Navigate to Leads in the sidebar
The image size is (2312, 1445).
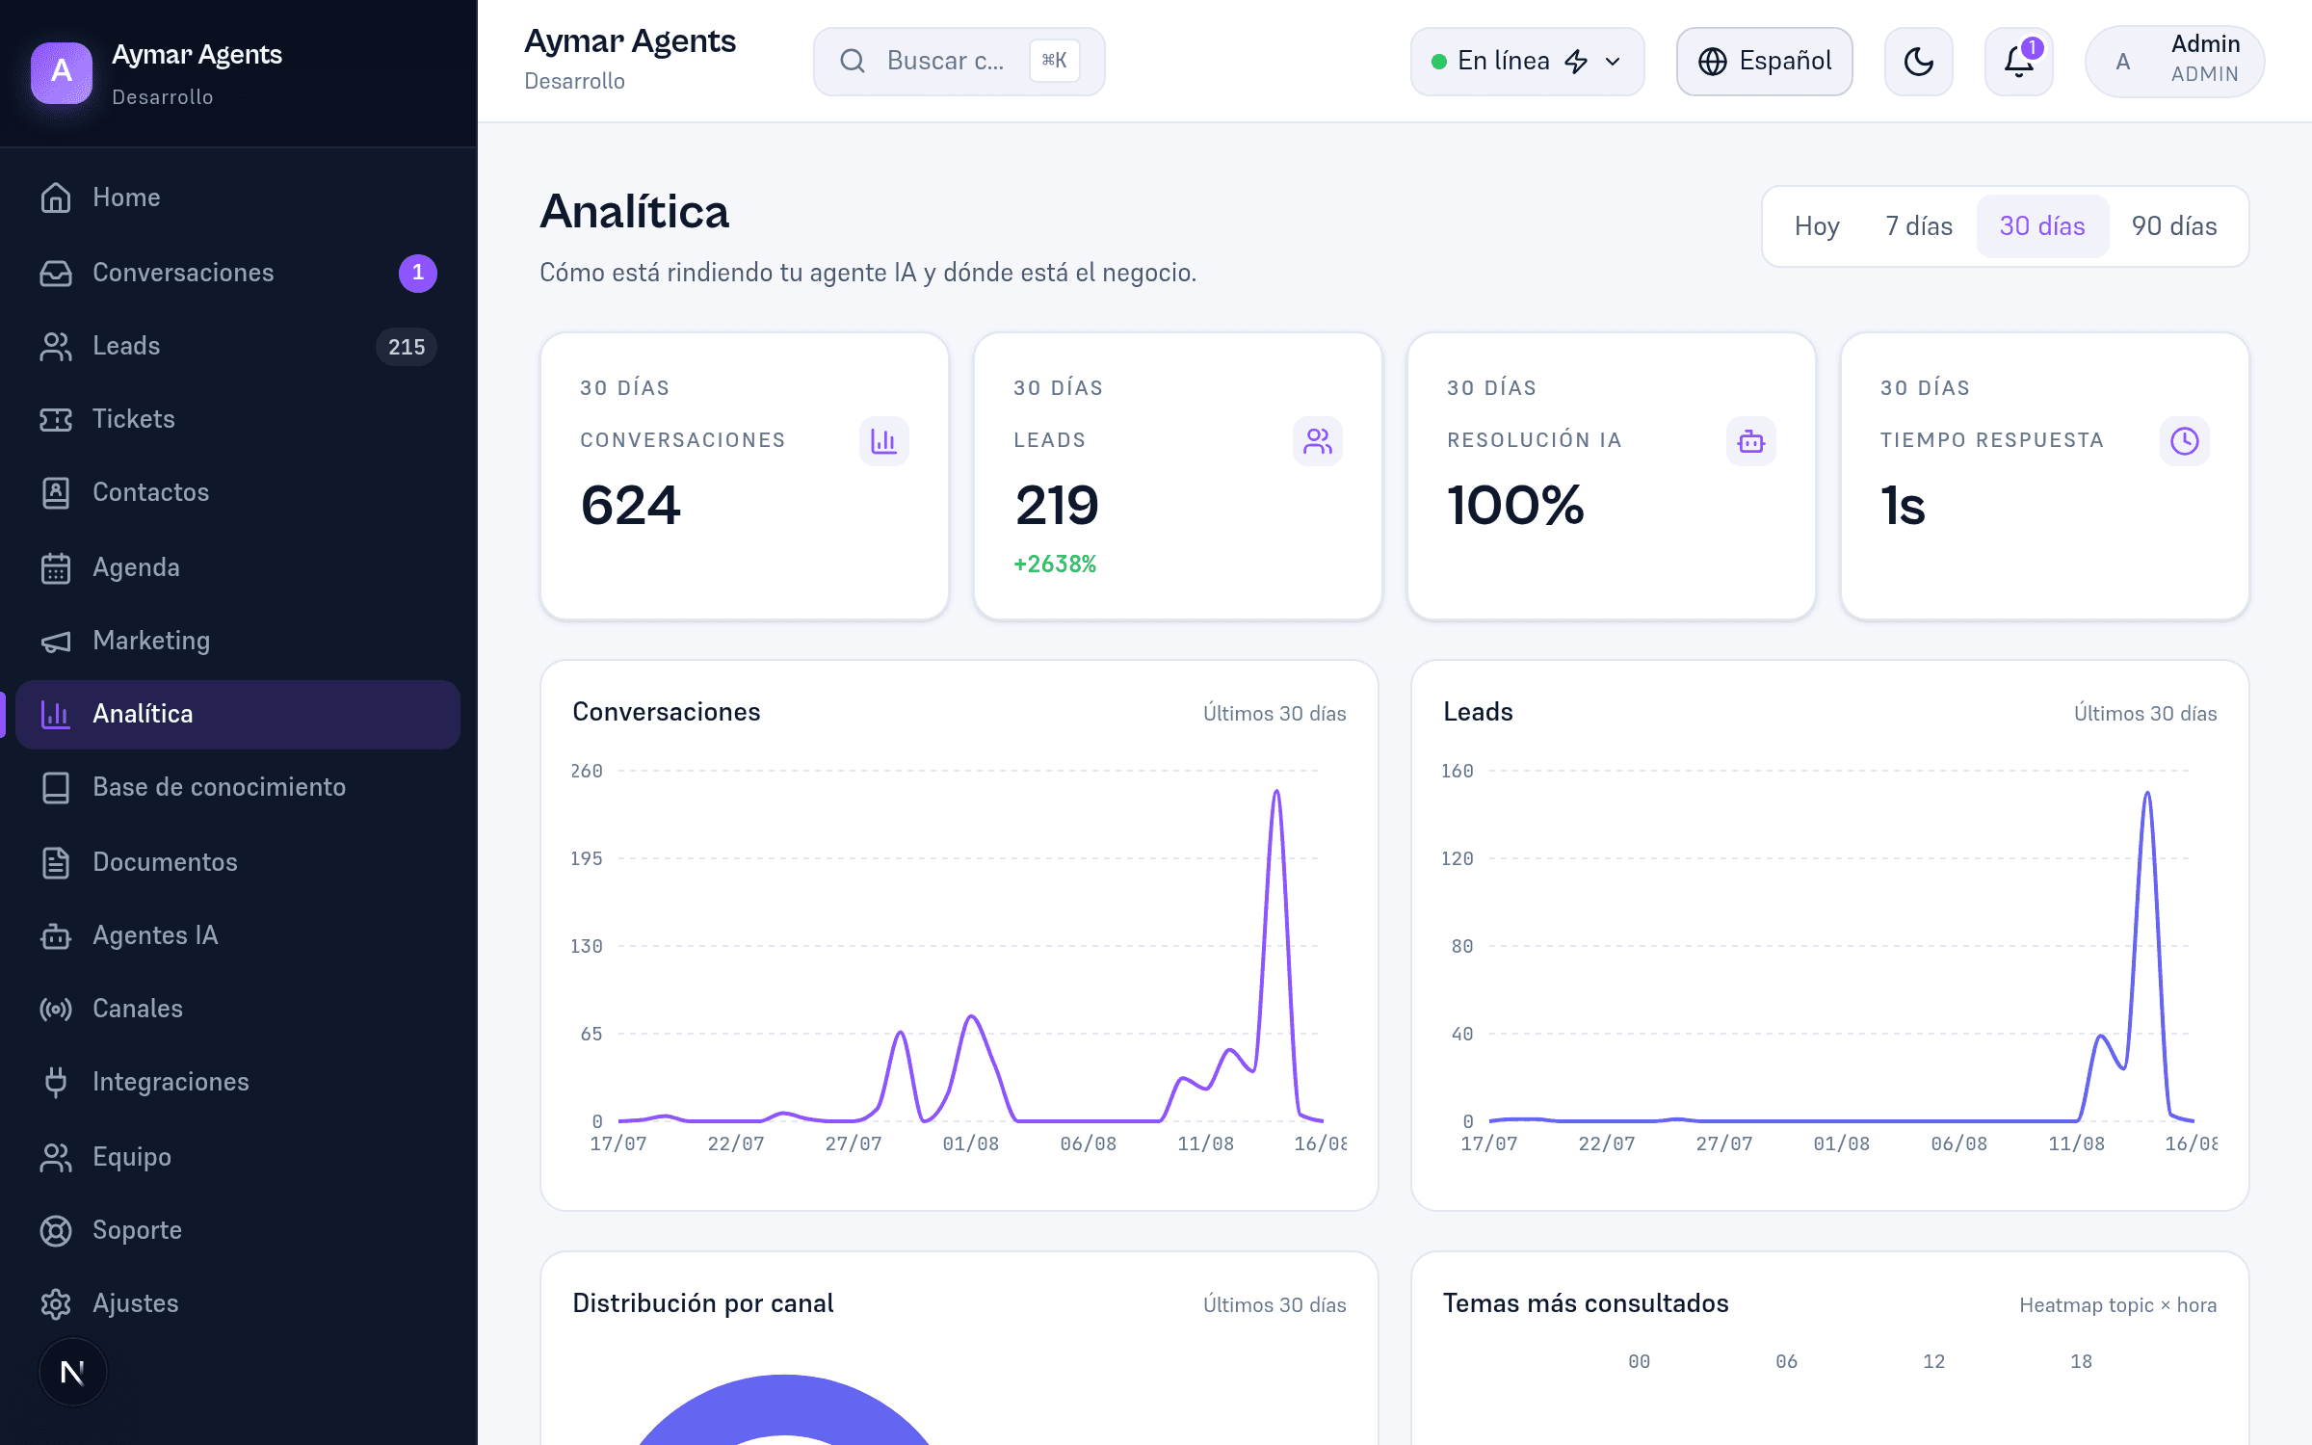[238, 346]
